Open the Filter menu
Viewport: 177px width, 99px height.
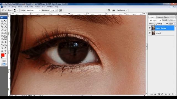click(31, 7)
